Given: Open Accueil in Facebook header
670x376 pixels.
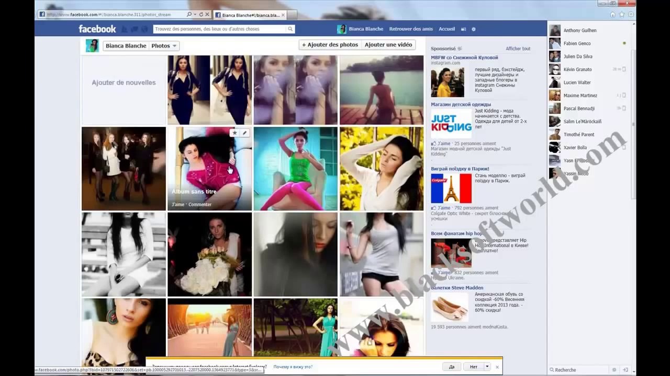Looking at the screenshot, I should 446,29.
